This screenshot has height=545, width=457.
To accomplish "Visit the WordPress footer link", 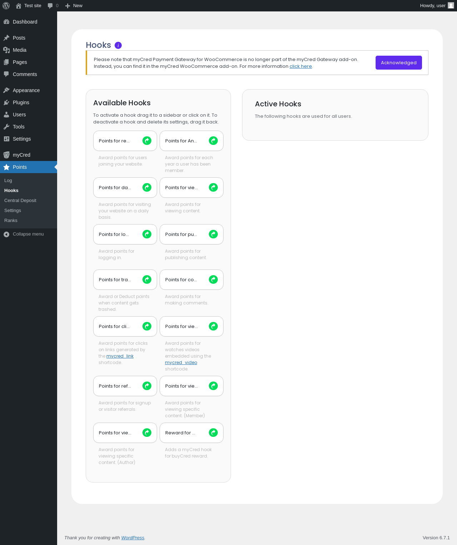I will 133,538.
